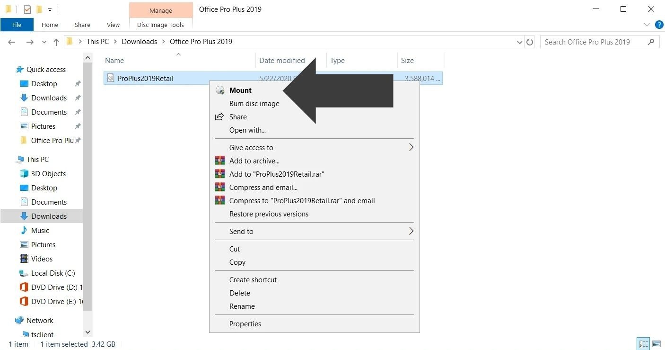Open the Disc Image Tools tab
This screenshot has width=665, height=350.
161,25
